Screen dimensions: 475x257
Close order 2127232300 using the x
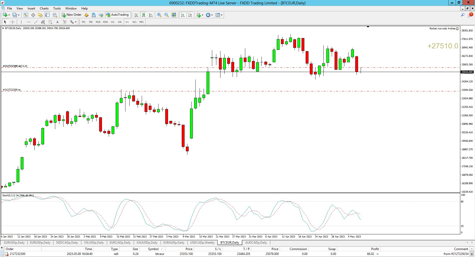pos(377,254)
